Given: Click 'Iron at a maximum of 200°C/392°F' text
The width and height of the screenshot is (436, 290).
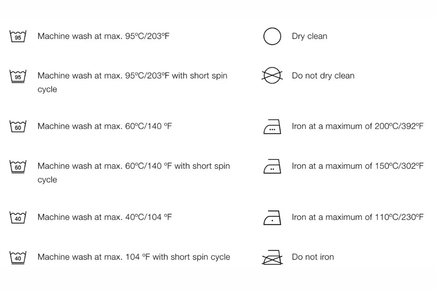Looking at the screenshot, I should click(358, 126).
